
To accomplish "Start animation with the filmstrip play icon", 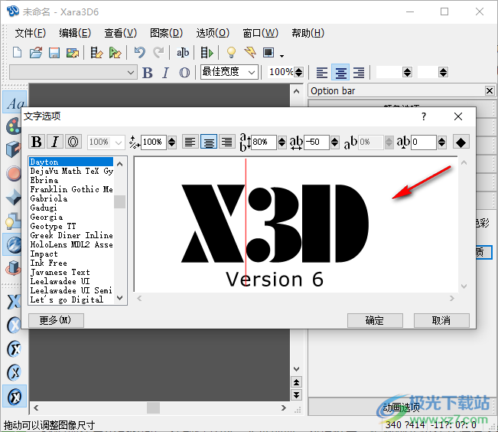I will click(207, 53).
